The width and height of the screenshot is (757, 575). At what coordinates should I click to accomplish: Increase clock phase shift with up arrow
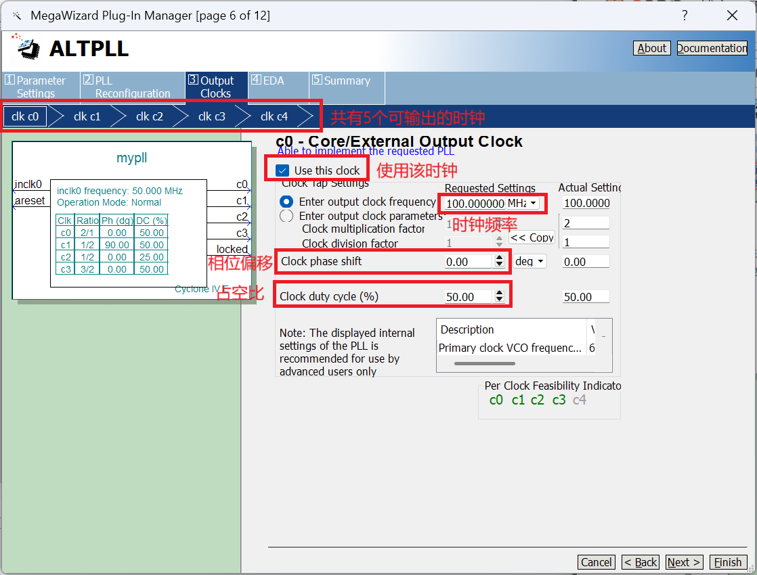point(499,258)
